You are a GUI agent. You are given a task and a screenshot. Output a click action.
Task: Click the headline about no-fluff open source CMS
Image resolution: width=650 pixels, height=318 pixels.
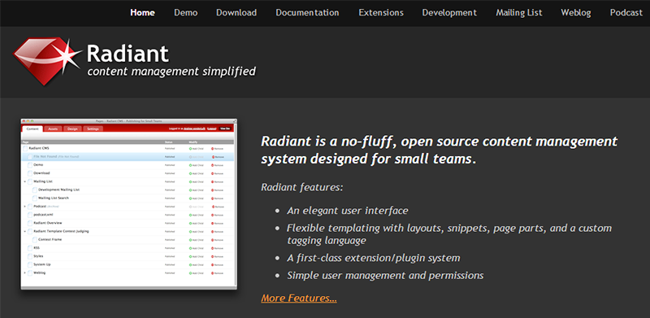(x=439, y=150)
